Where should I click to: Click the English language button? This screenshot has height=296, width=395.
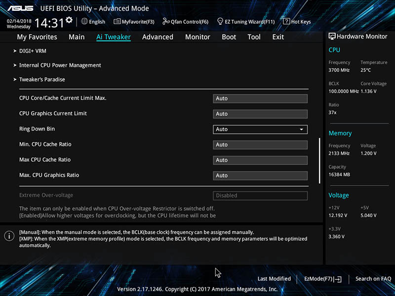pyautogui.click(x=93, y=22)
